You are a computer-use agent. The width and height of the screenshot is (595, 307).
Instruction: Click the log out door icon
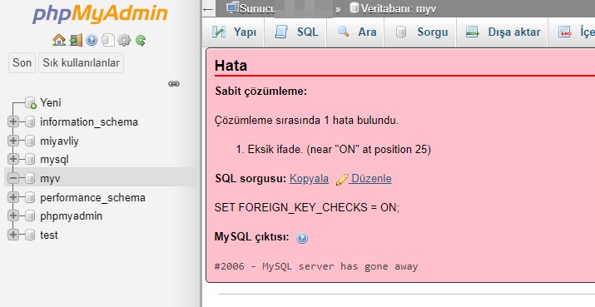pyautogui.click(x=76, y=40)
